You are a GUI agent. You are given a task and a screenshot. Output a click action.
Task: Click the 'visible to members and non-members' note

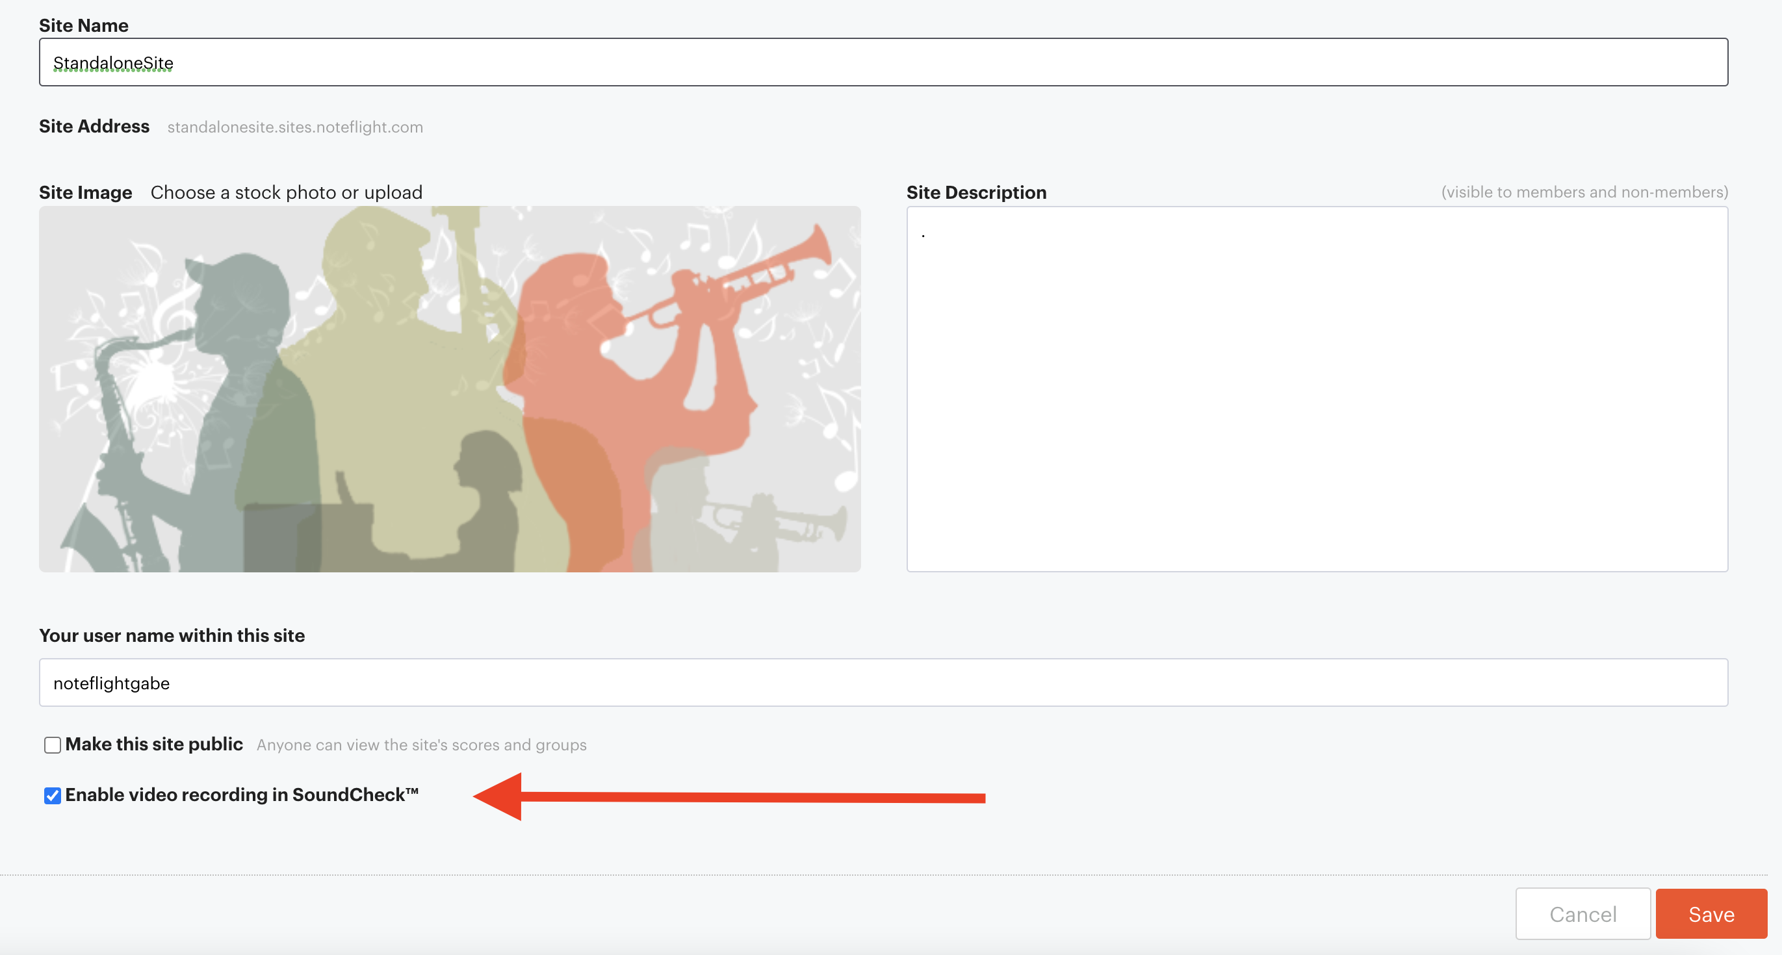pyautogui.click(x=1585, y=192)
